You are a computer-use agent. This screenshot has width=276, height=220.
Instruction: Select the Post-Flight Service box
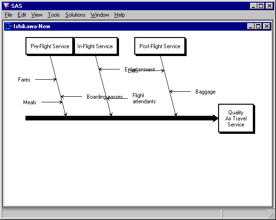click(160, 46)
